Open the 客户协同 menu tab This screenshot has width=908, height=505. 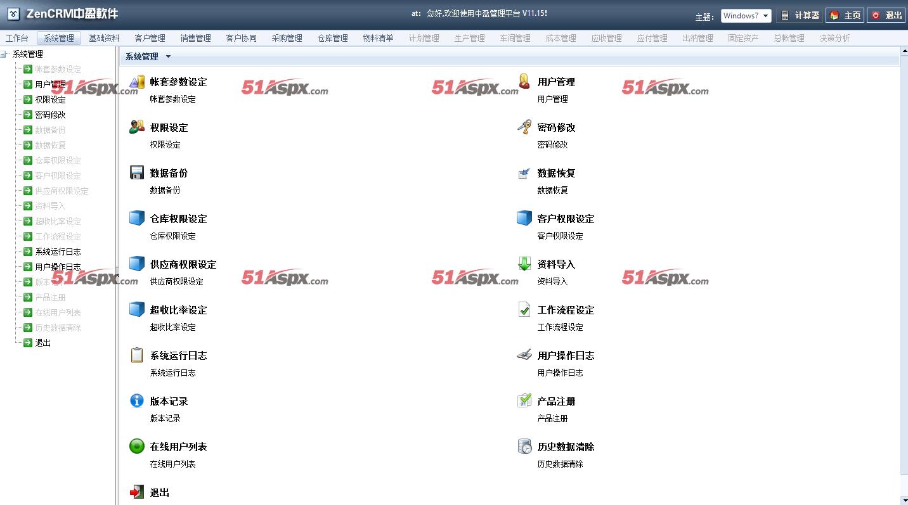(241, 38)
